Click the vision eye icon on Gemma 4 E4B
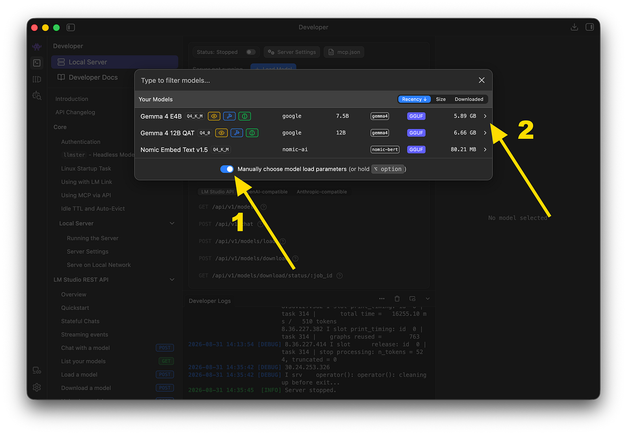 point(214,116)
